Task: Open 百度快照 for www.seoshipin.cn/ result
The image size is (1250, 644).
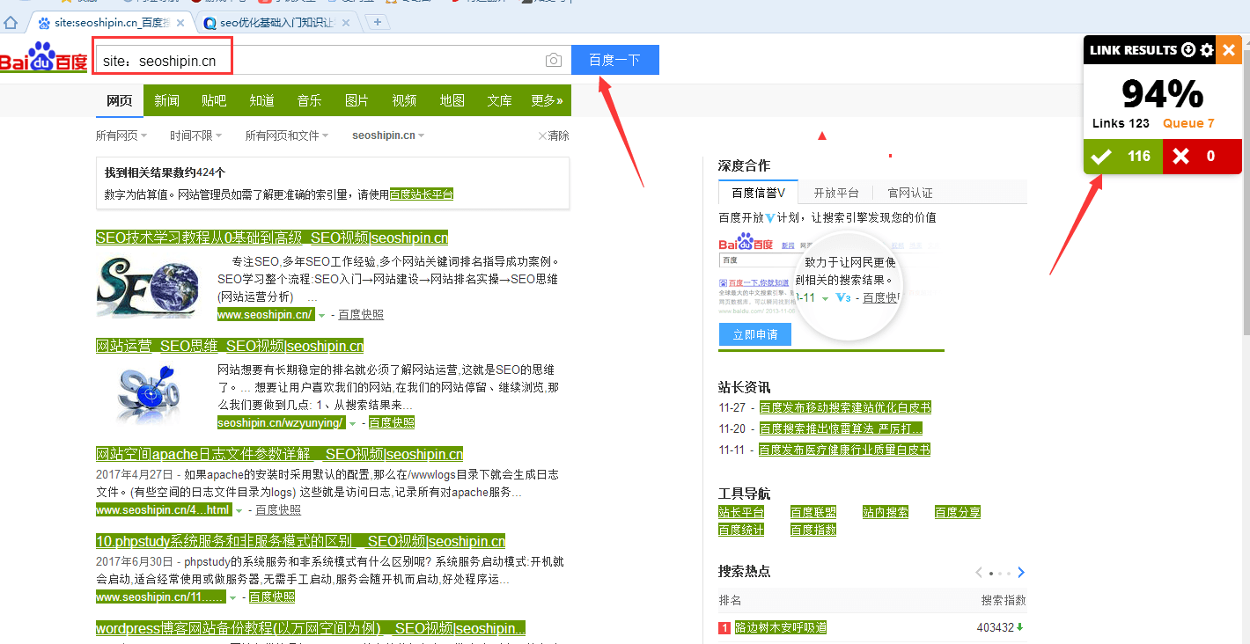Action: 361,314
